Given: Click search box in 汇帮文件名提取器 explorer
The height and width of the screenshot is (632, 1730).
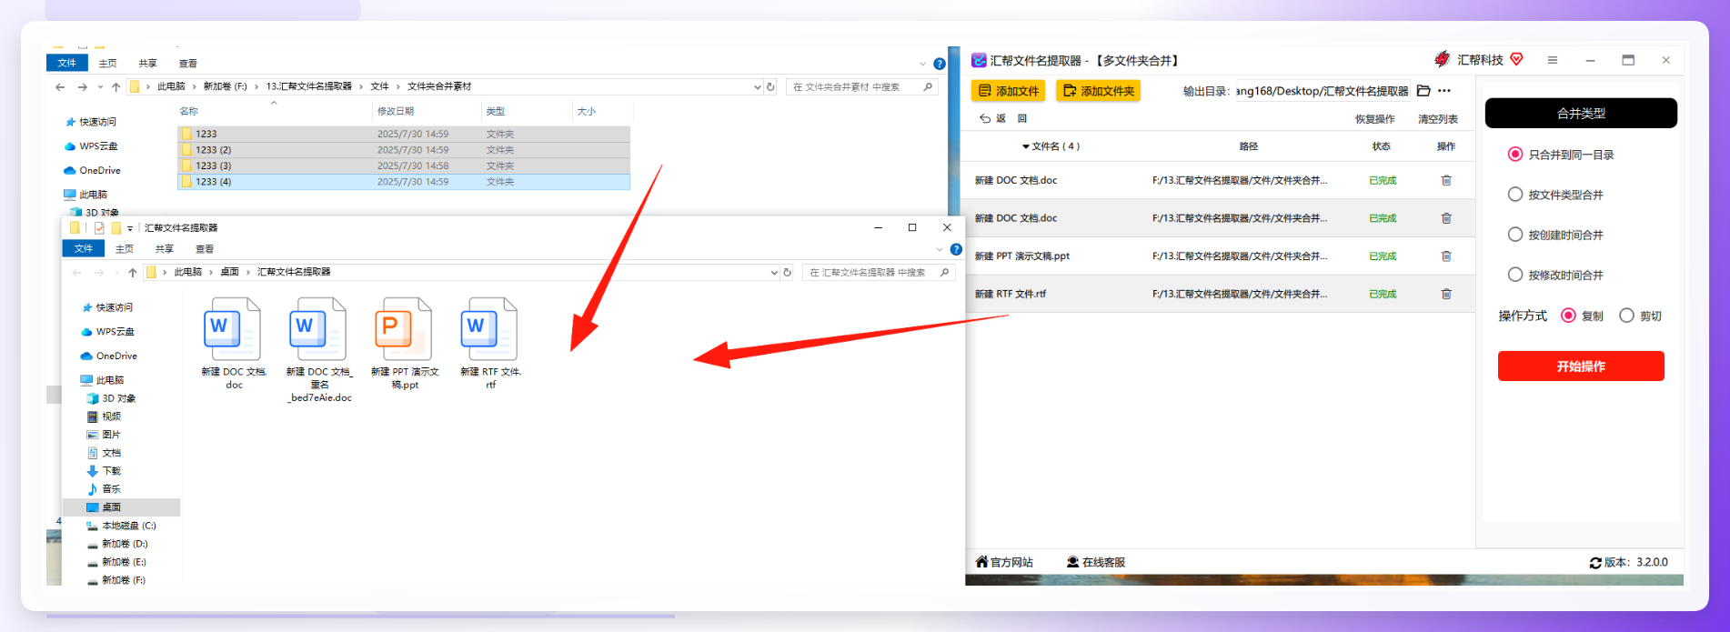Looking at the screenshot, I should 879,273.
